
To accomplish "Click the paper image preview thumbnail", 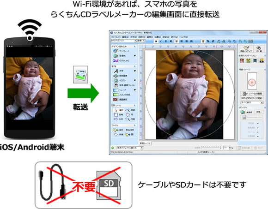I will pos(252,81).
